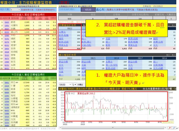Click broker 永豐-台南 with value 8
Image resolution: width=179 pixels, height=131 pixels.
point(158,42)
